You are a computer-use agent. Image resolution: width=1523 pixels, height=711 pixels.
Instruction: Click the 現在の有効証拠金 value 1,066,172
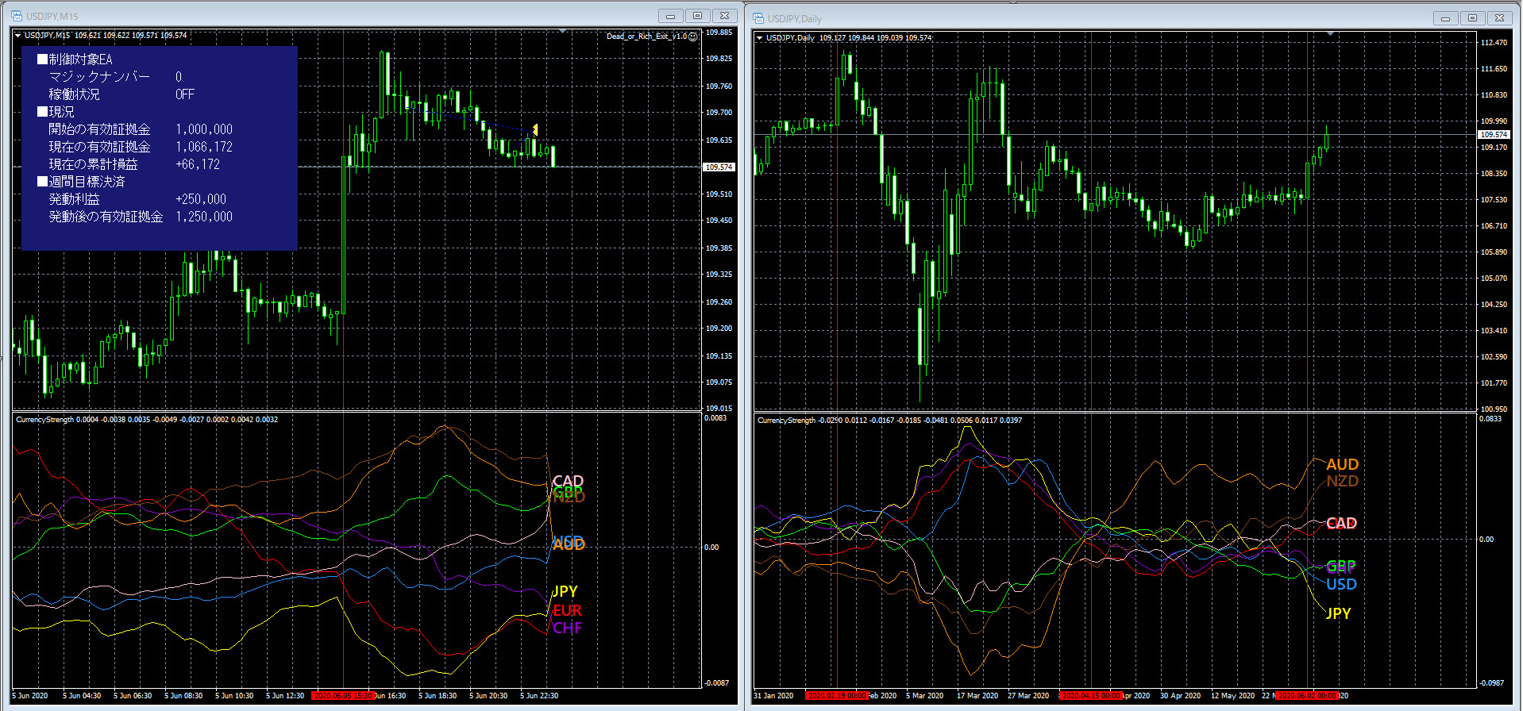click(204, 147)
